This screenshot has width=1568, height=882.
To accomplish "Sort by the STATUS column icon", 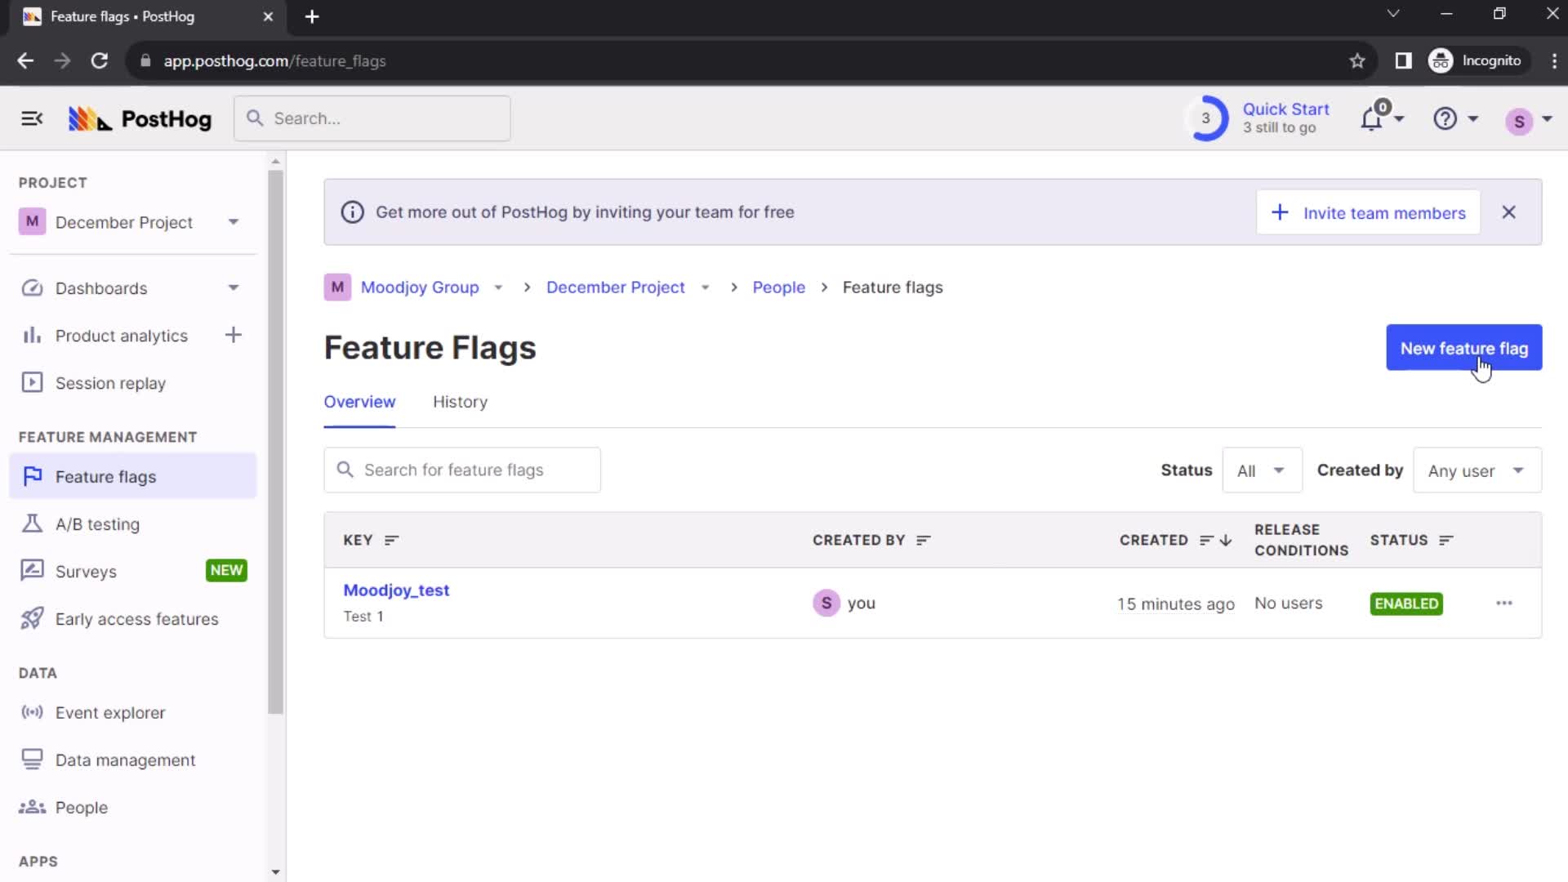I will [1446, 540].
